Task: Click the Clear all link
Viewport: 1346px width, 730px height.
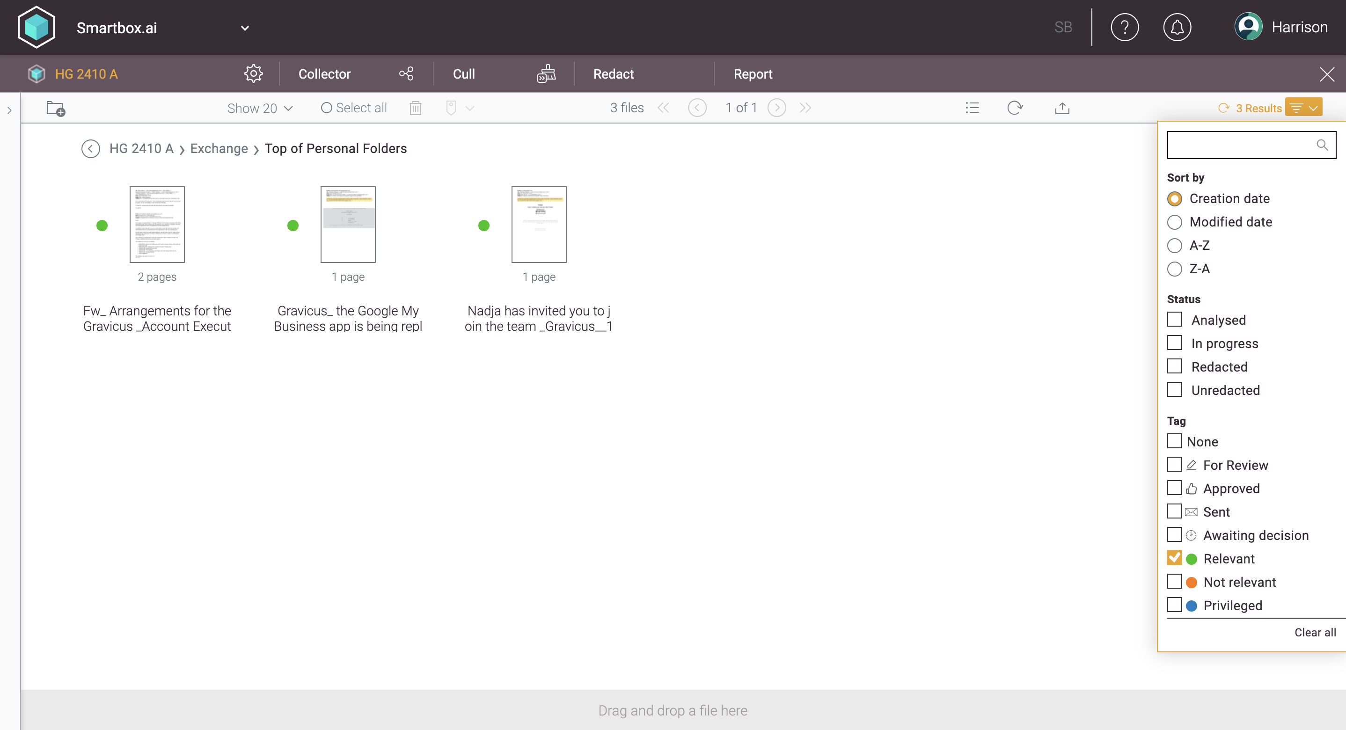Action: [x=1315, y=632]
